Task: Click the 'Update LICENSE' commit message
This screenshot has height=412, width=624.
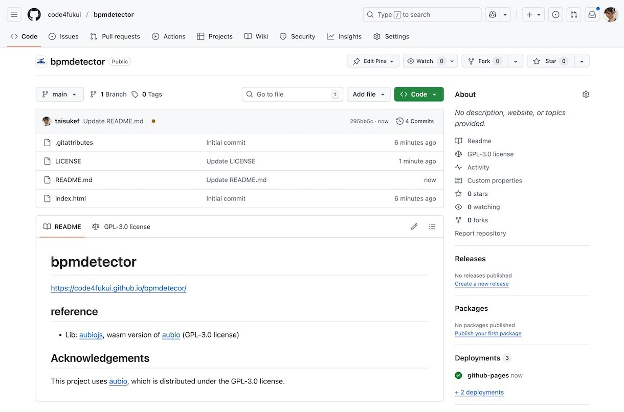Action: (231, 161)
